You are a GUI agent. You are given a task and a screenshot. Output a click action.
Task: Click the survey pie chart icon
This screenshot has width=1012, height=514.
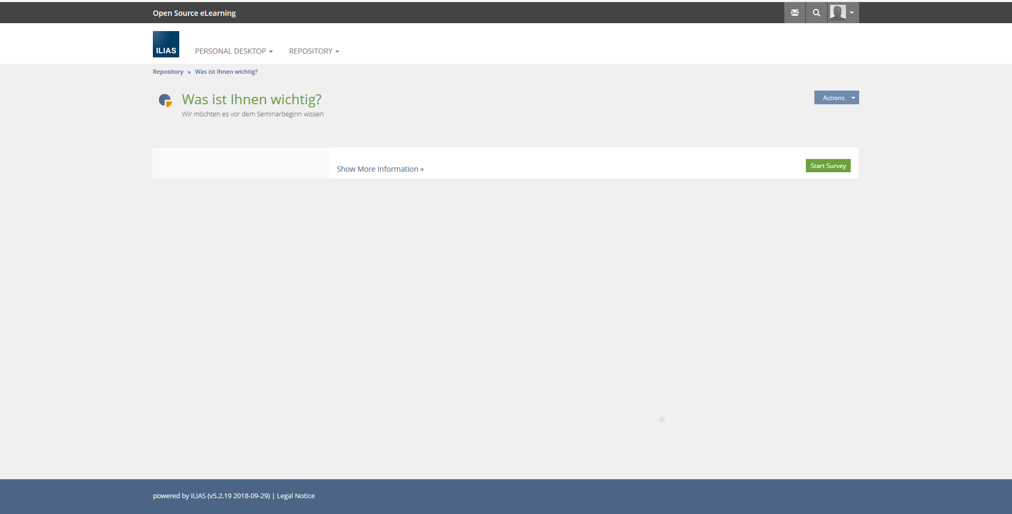pos(166,100)
